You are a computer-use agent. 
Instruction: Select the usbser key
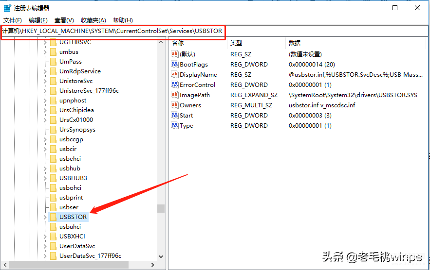click(x=69, y=207)
